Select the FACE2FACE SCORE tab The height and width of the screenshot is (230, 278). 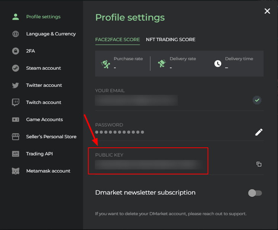point(117,40)
